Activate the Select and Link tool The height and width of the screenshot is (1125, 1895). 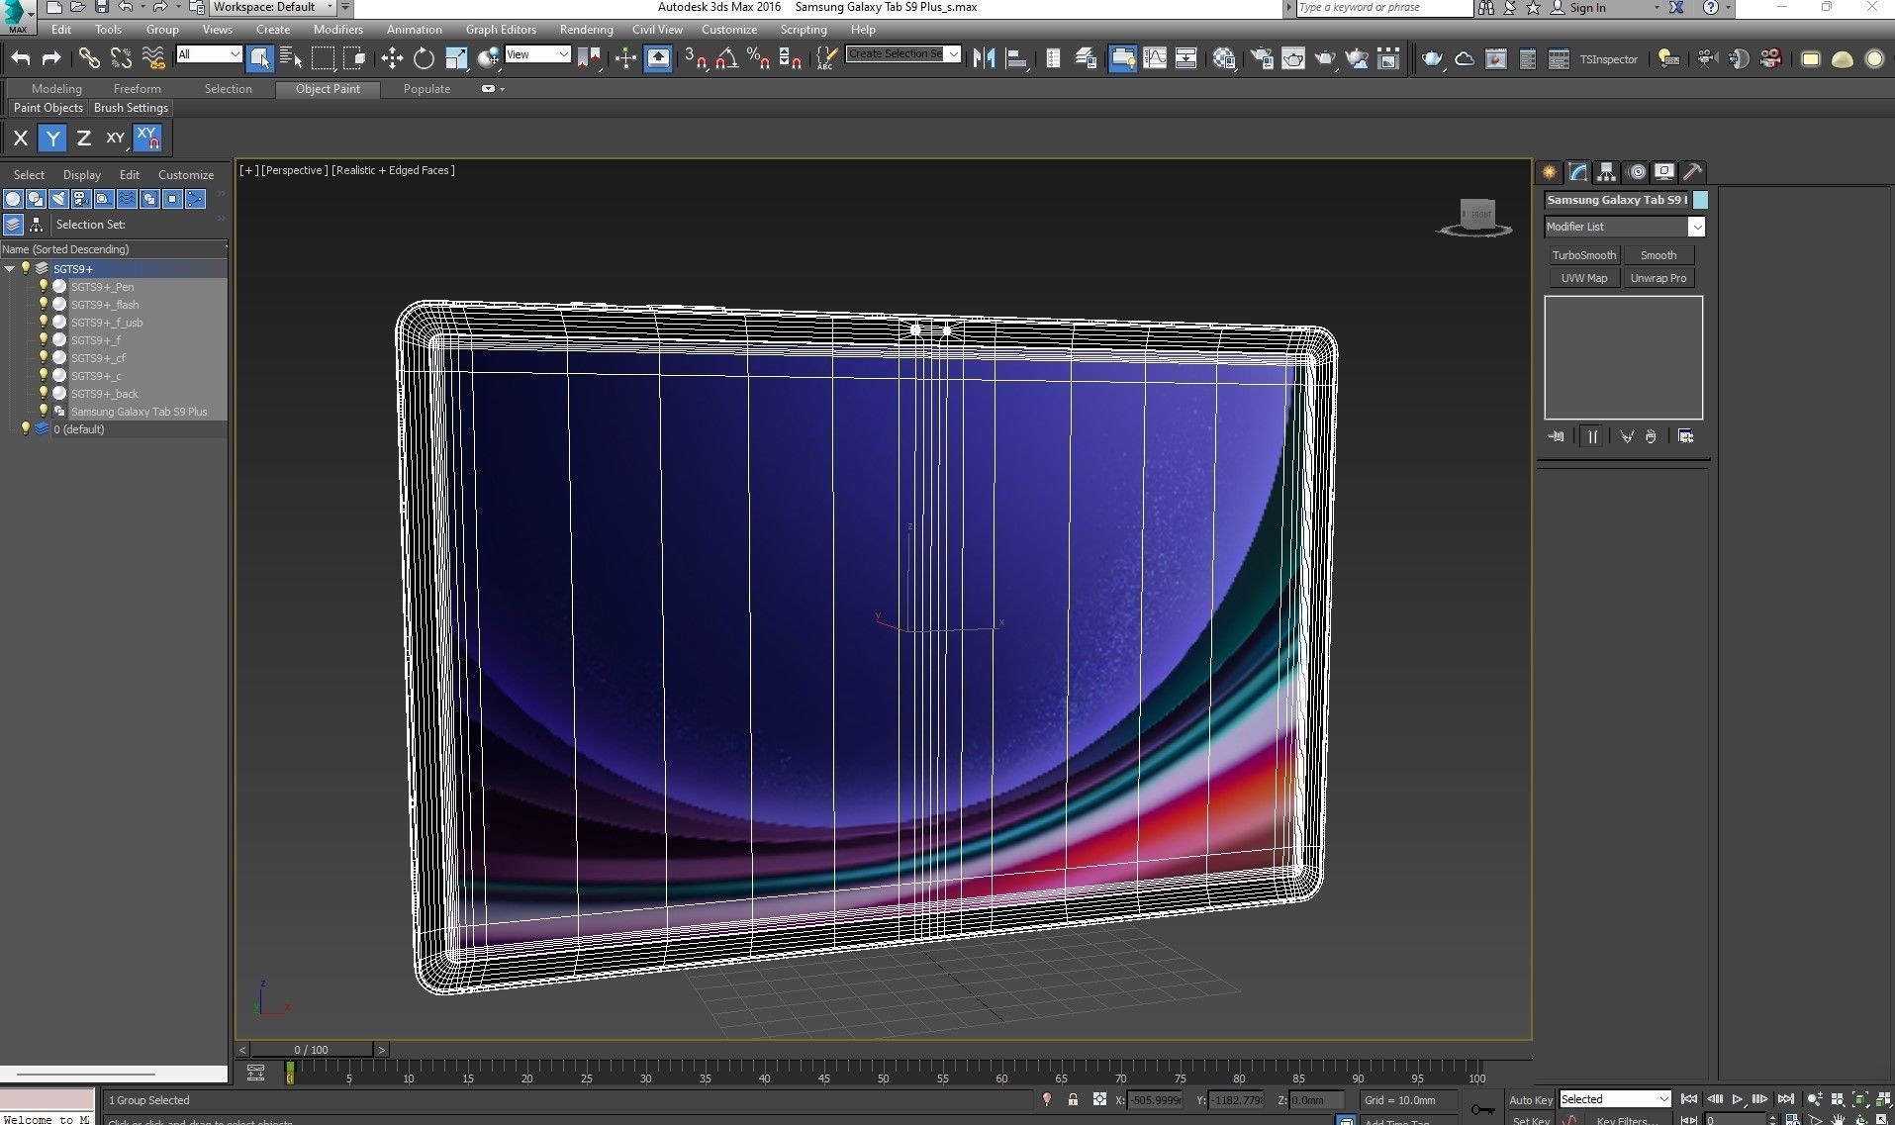pyautogui.click(x=89, y=58)
